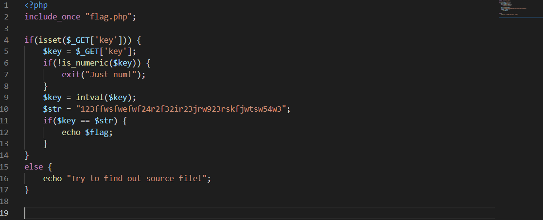The image size is (543, 220).
Task: Click the echo $flag statement
Action: tap(88, 132)
